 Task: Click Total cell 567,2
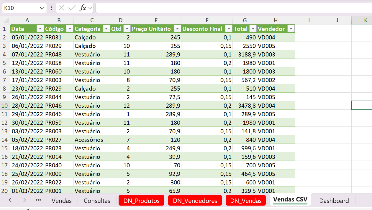[x=245, y=80]
